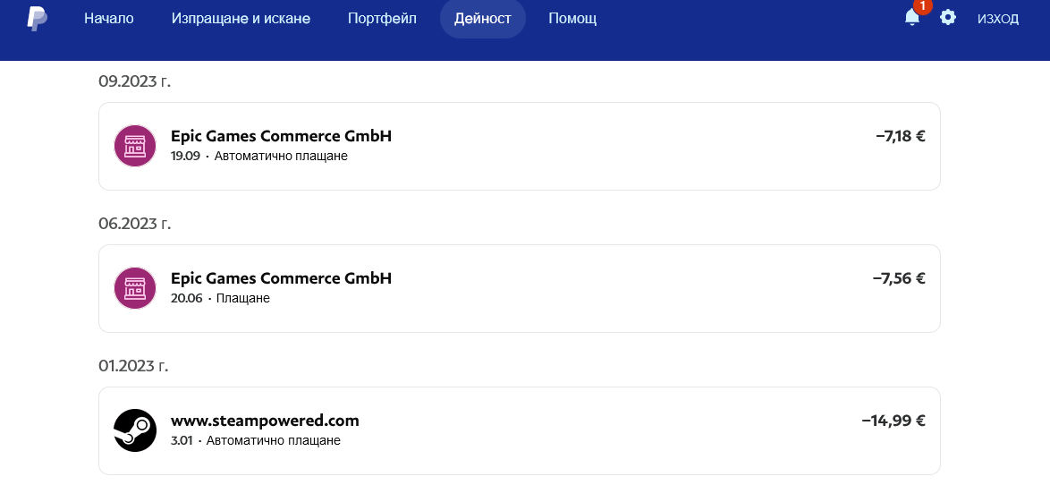Open the notifications bell

912,17
